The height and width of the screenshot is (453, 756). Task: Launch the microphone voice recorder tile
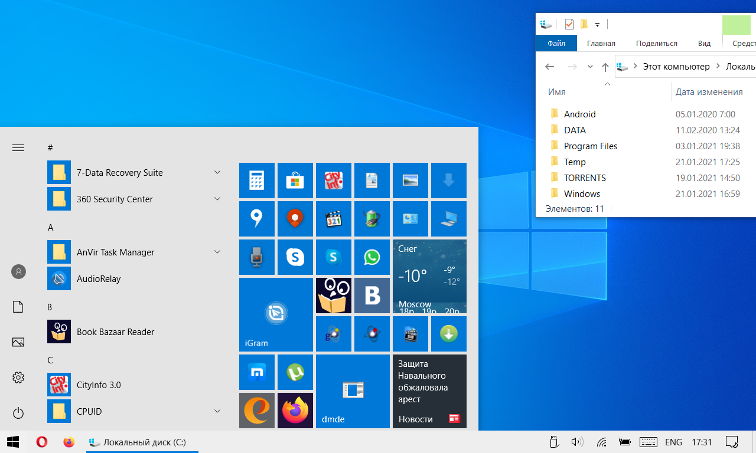[x=256, y=257]
